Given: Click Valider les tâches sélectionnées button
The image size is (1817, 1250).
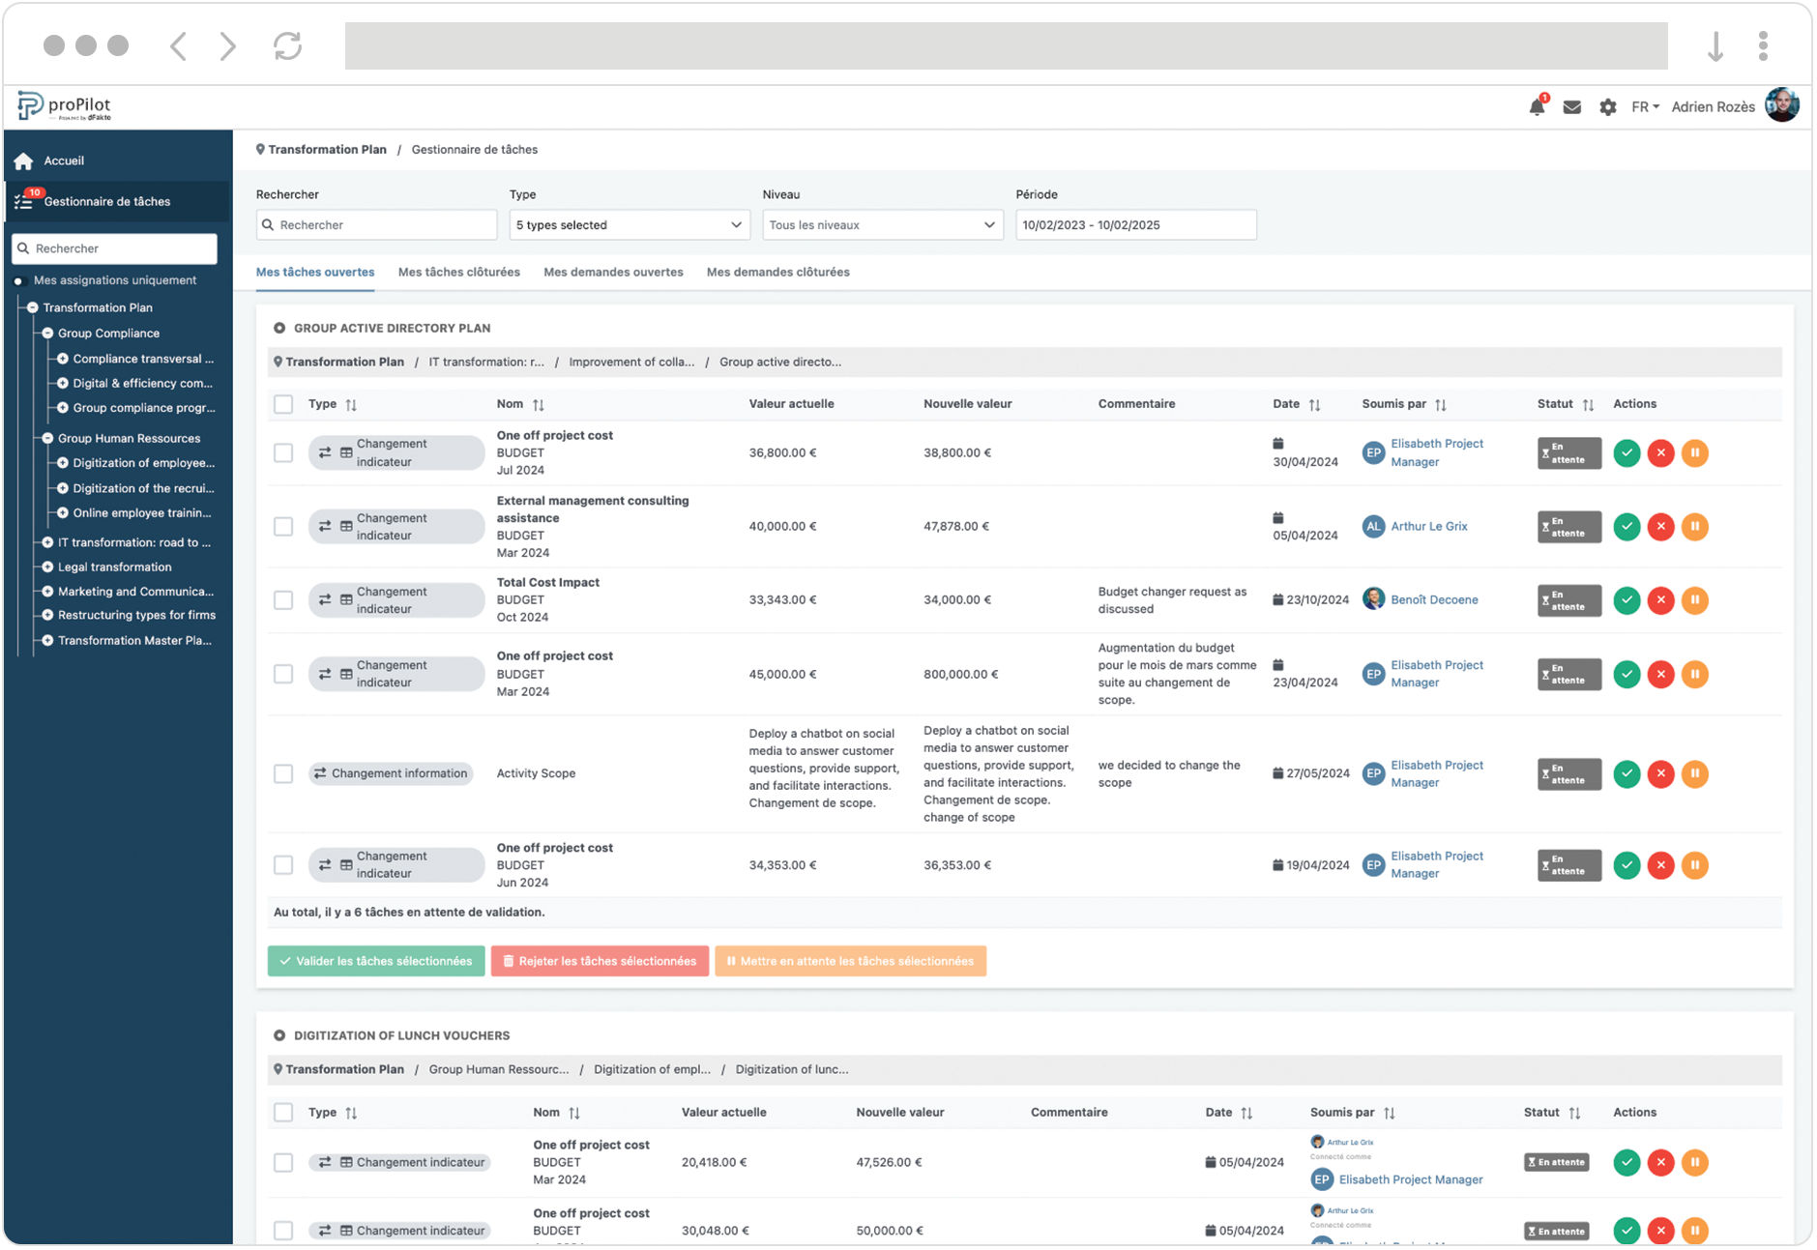Looking at the screenshot, I should 376,962.
